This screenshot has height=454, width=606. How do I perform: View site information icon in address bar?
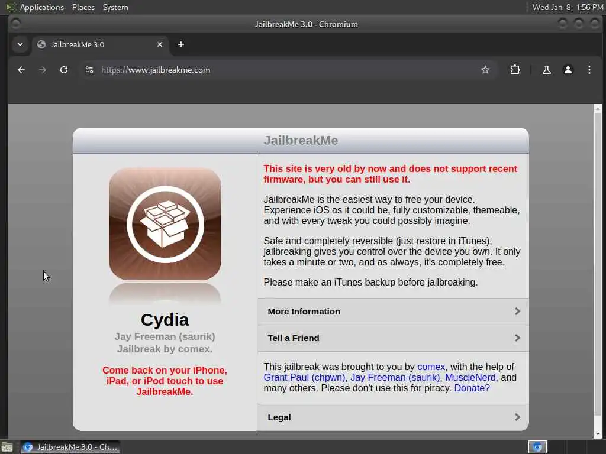[89, 70]
